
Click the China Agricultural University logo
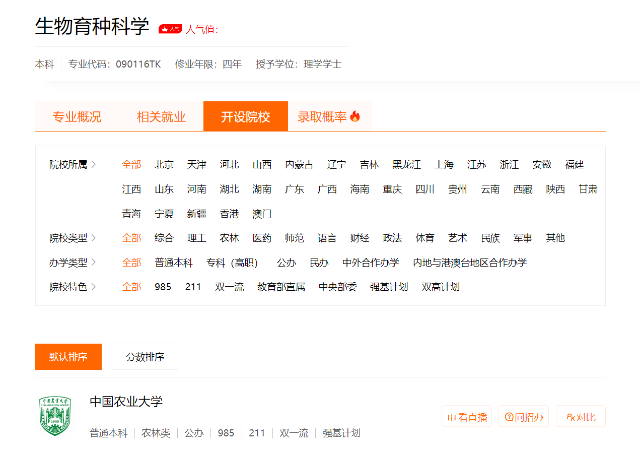click(55, 416)
